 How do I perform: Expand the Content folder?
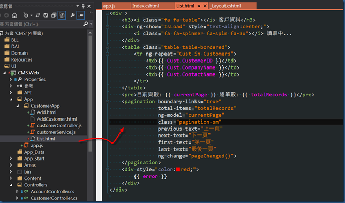coord(11,178)
